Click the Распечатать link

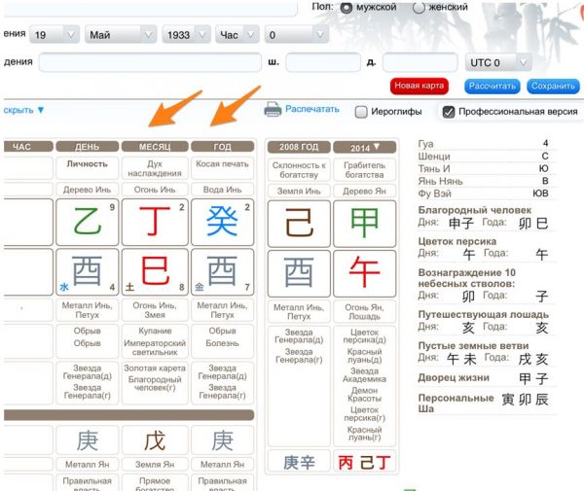coord(312,109)
